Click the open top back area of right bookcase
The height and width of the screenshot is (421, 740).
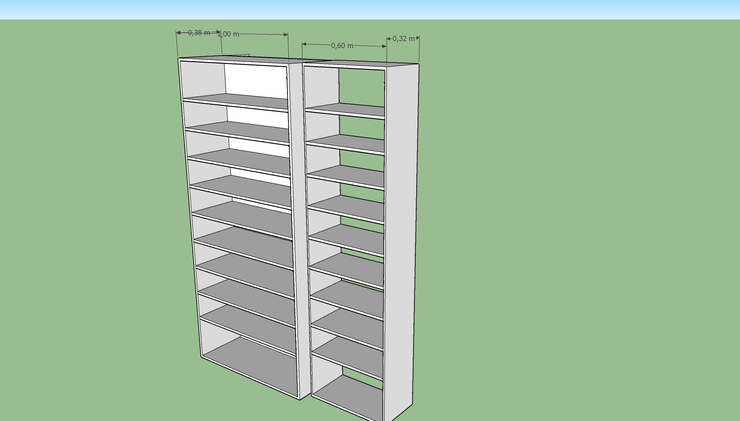point(361,87)
